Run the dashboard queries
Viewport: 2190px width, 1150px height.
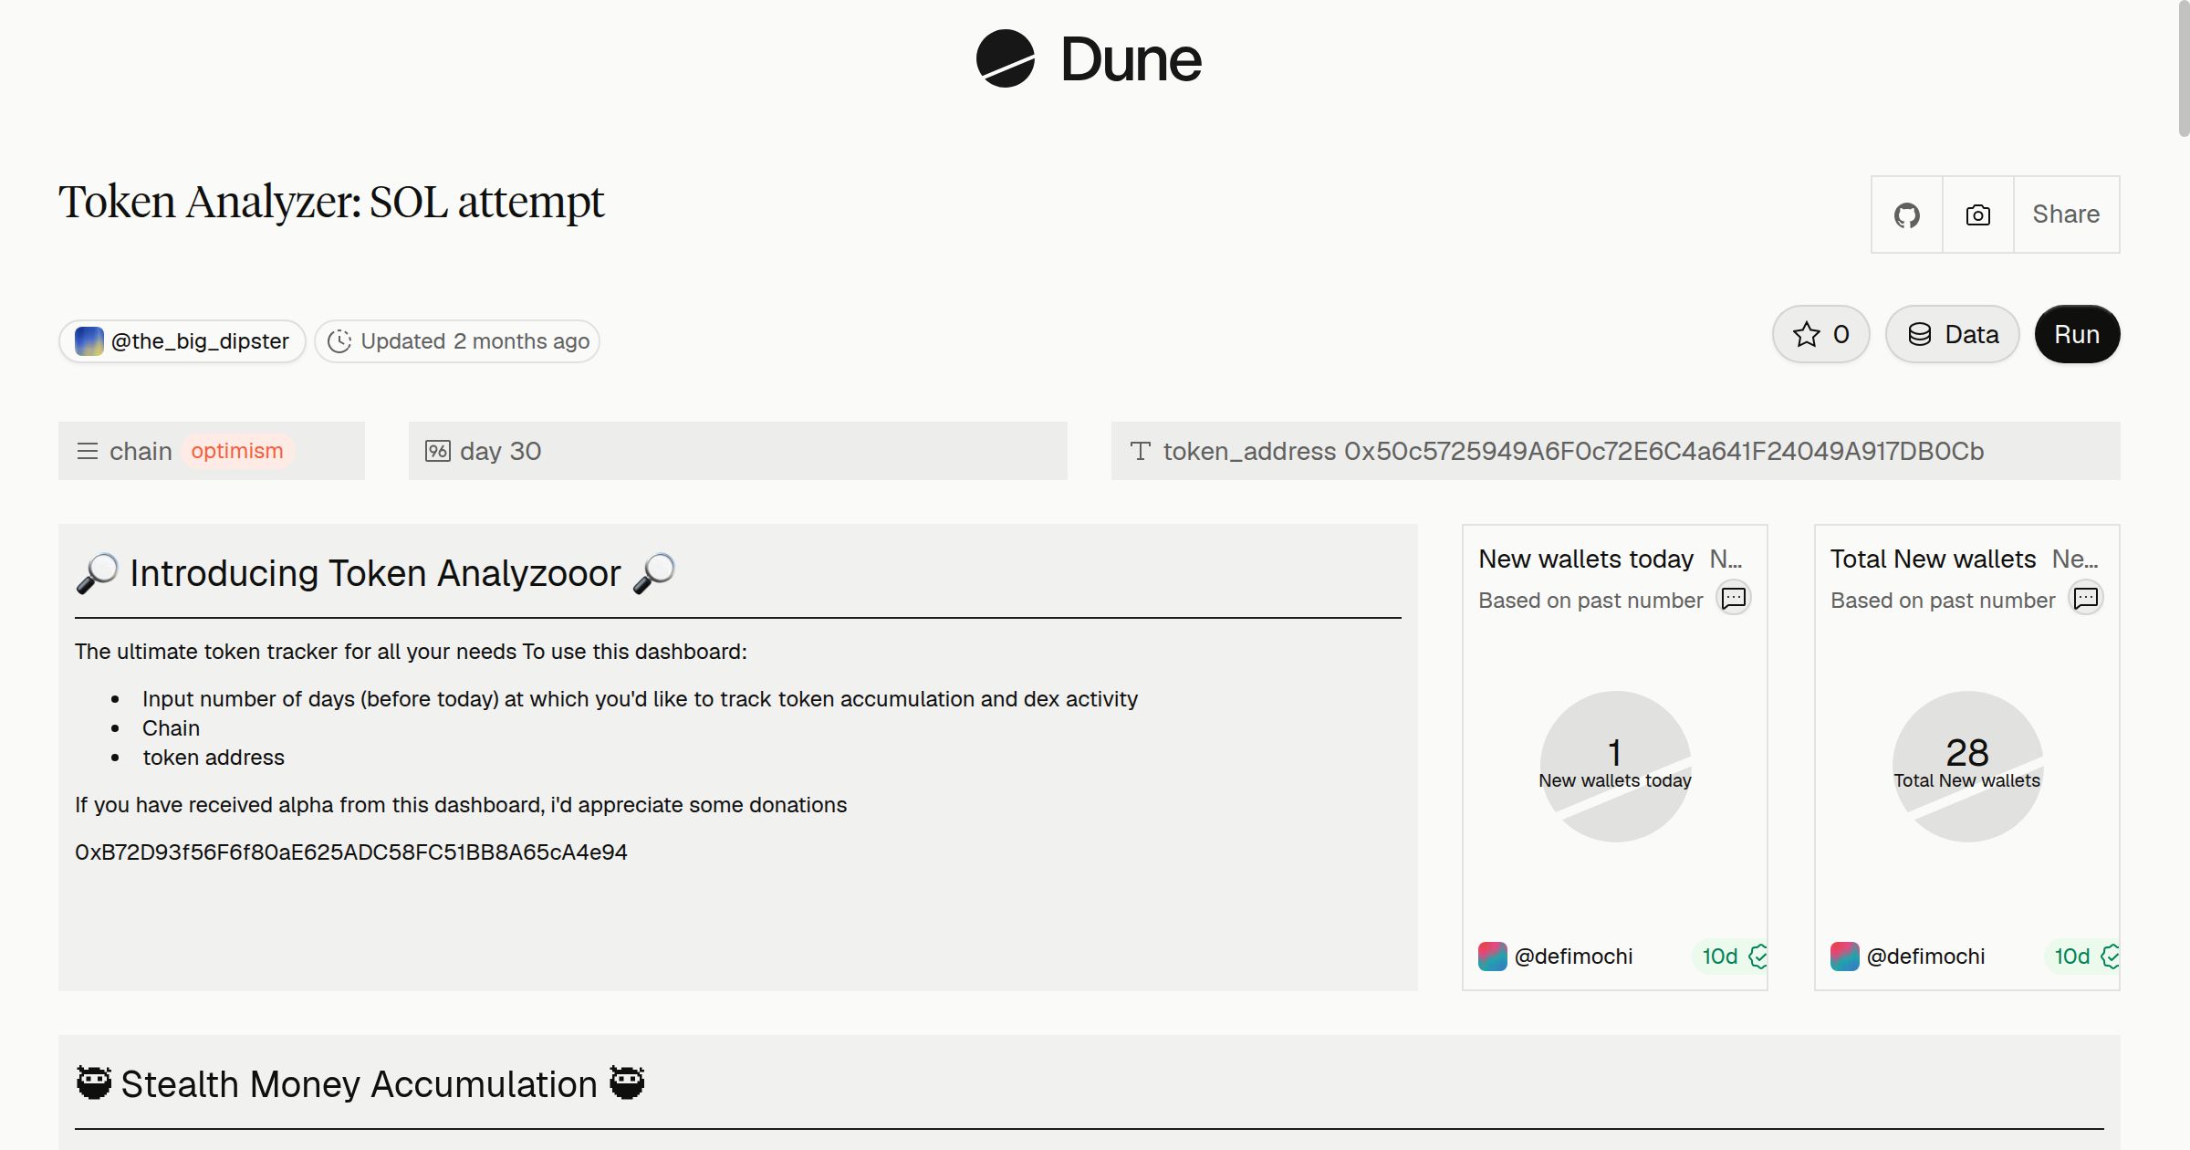2077,334
